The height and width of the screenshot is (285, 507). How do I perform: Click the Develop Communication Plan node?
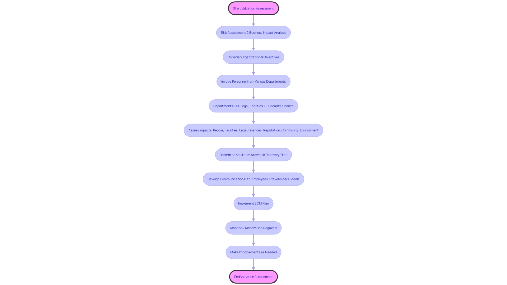253,179
